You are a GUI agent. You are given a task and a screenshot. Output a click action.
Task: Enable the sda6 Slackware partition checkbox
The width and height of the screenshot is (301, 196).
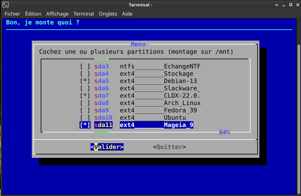pyautogui.click(x=85, y=88)
